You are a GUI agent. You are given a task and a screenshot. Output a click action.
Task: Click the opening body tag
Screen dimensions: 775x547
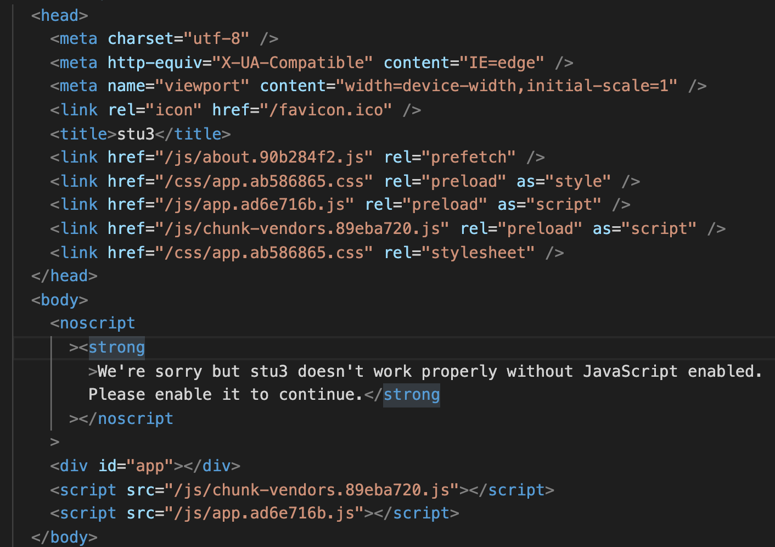(x=60, y=300)
